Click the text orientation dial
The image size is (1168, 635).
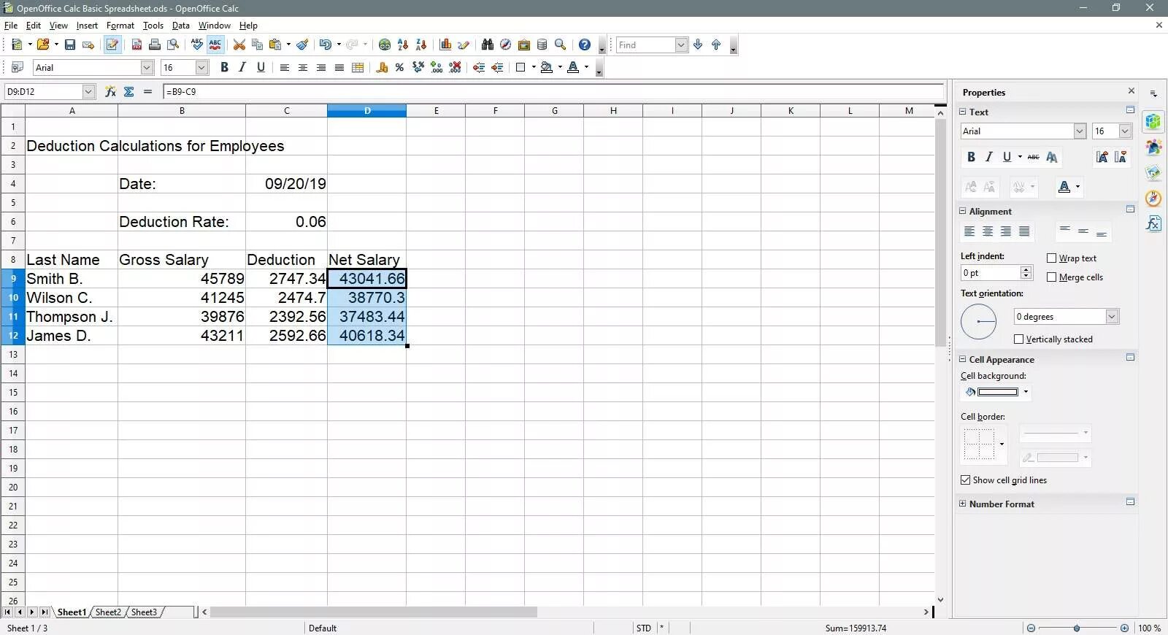click(x=978, y=321)
